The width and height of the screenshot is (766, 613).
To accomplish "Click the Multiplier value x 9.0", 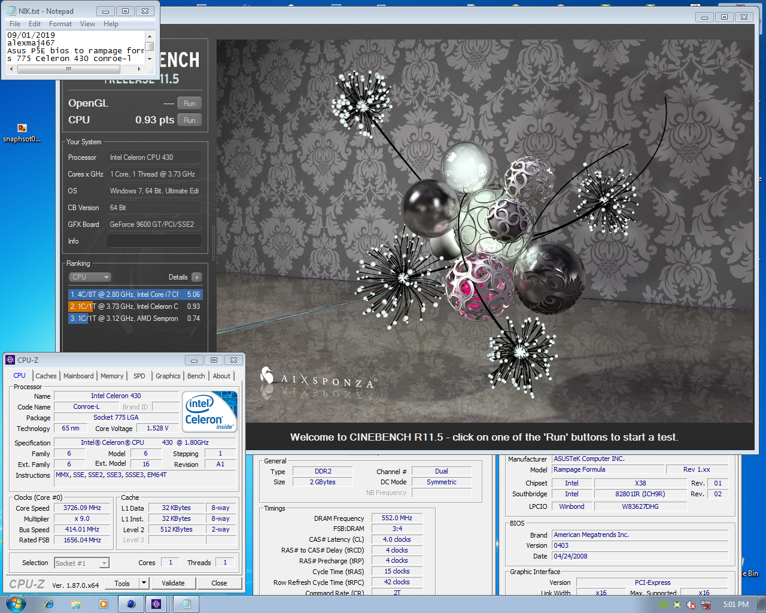I will tap(83, 518).
